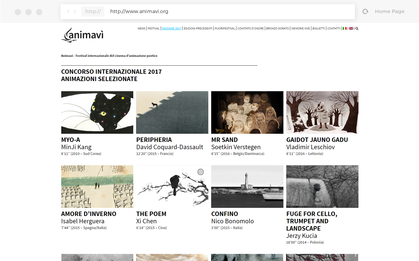
Task: Click director name Soetkin Verstegen
Action: [236, 147]
